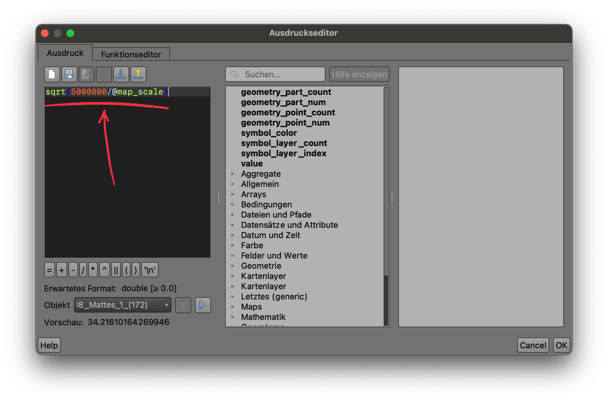Click the save expression floppy disk icon
608x402 pixels.
click(x=69, y=74)
